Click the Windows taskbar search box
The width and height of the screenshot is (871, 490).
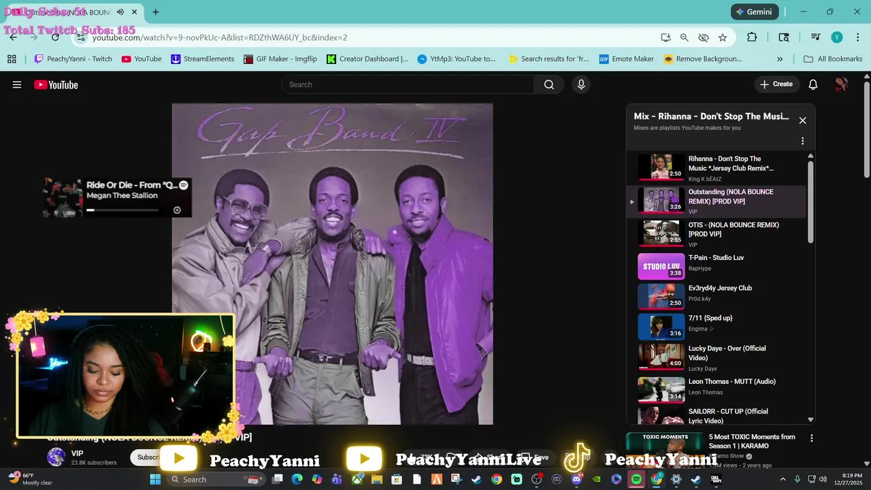tap(216, 479)
